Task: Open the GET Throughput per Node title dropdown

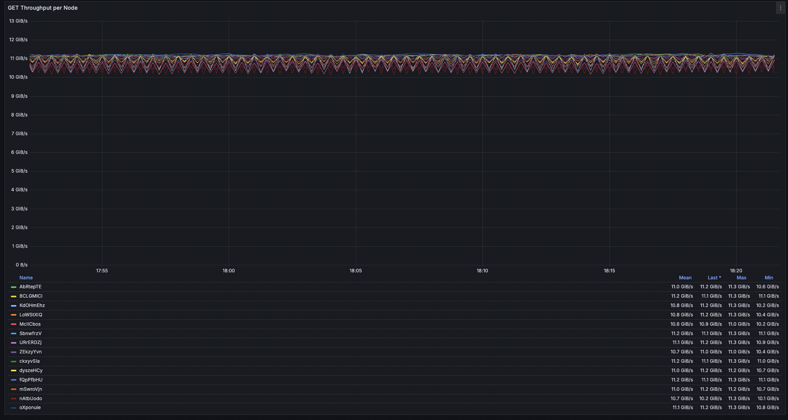Action: (x=42, y=8)
